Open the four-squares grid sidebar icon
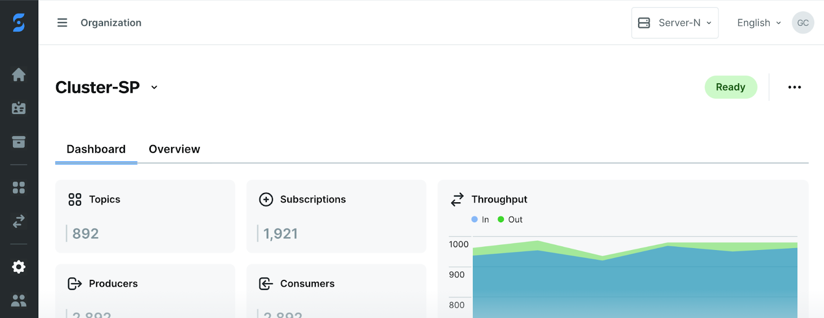 [x=19, y=188]
